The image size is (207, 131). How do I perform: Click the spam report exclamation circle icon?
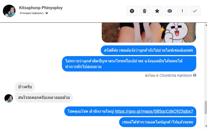[x=132, y=11]
